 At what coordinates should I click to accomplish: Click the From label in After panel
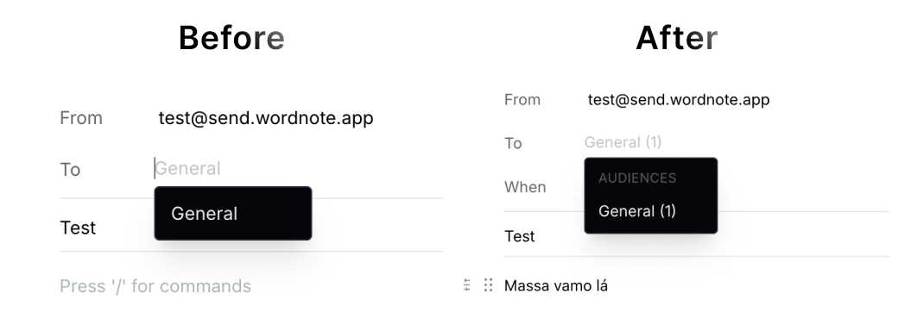pyautogui.click(x=522, y=100)
